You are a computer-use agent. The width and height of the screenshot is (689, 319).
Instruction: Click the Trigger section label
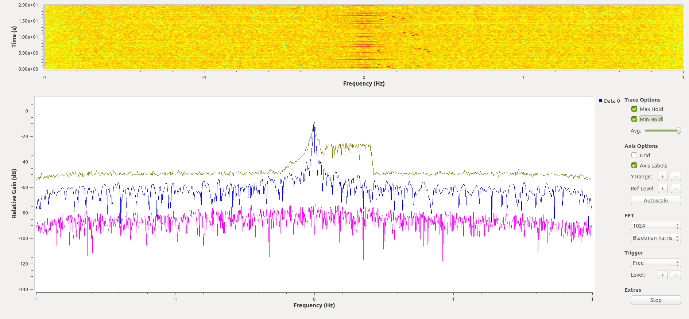[x=634, y=253]
